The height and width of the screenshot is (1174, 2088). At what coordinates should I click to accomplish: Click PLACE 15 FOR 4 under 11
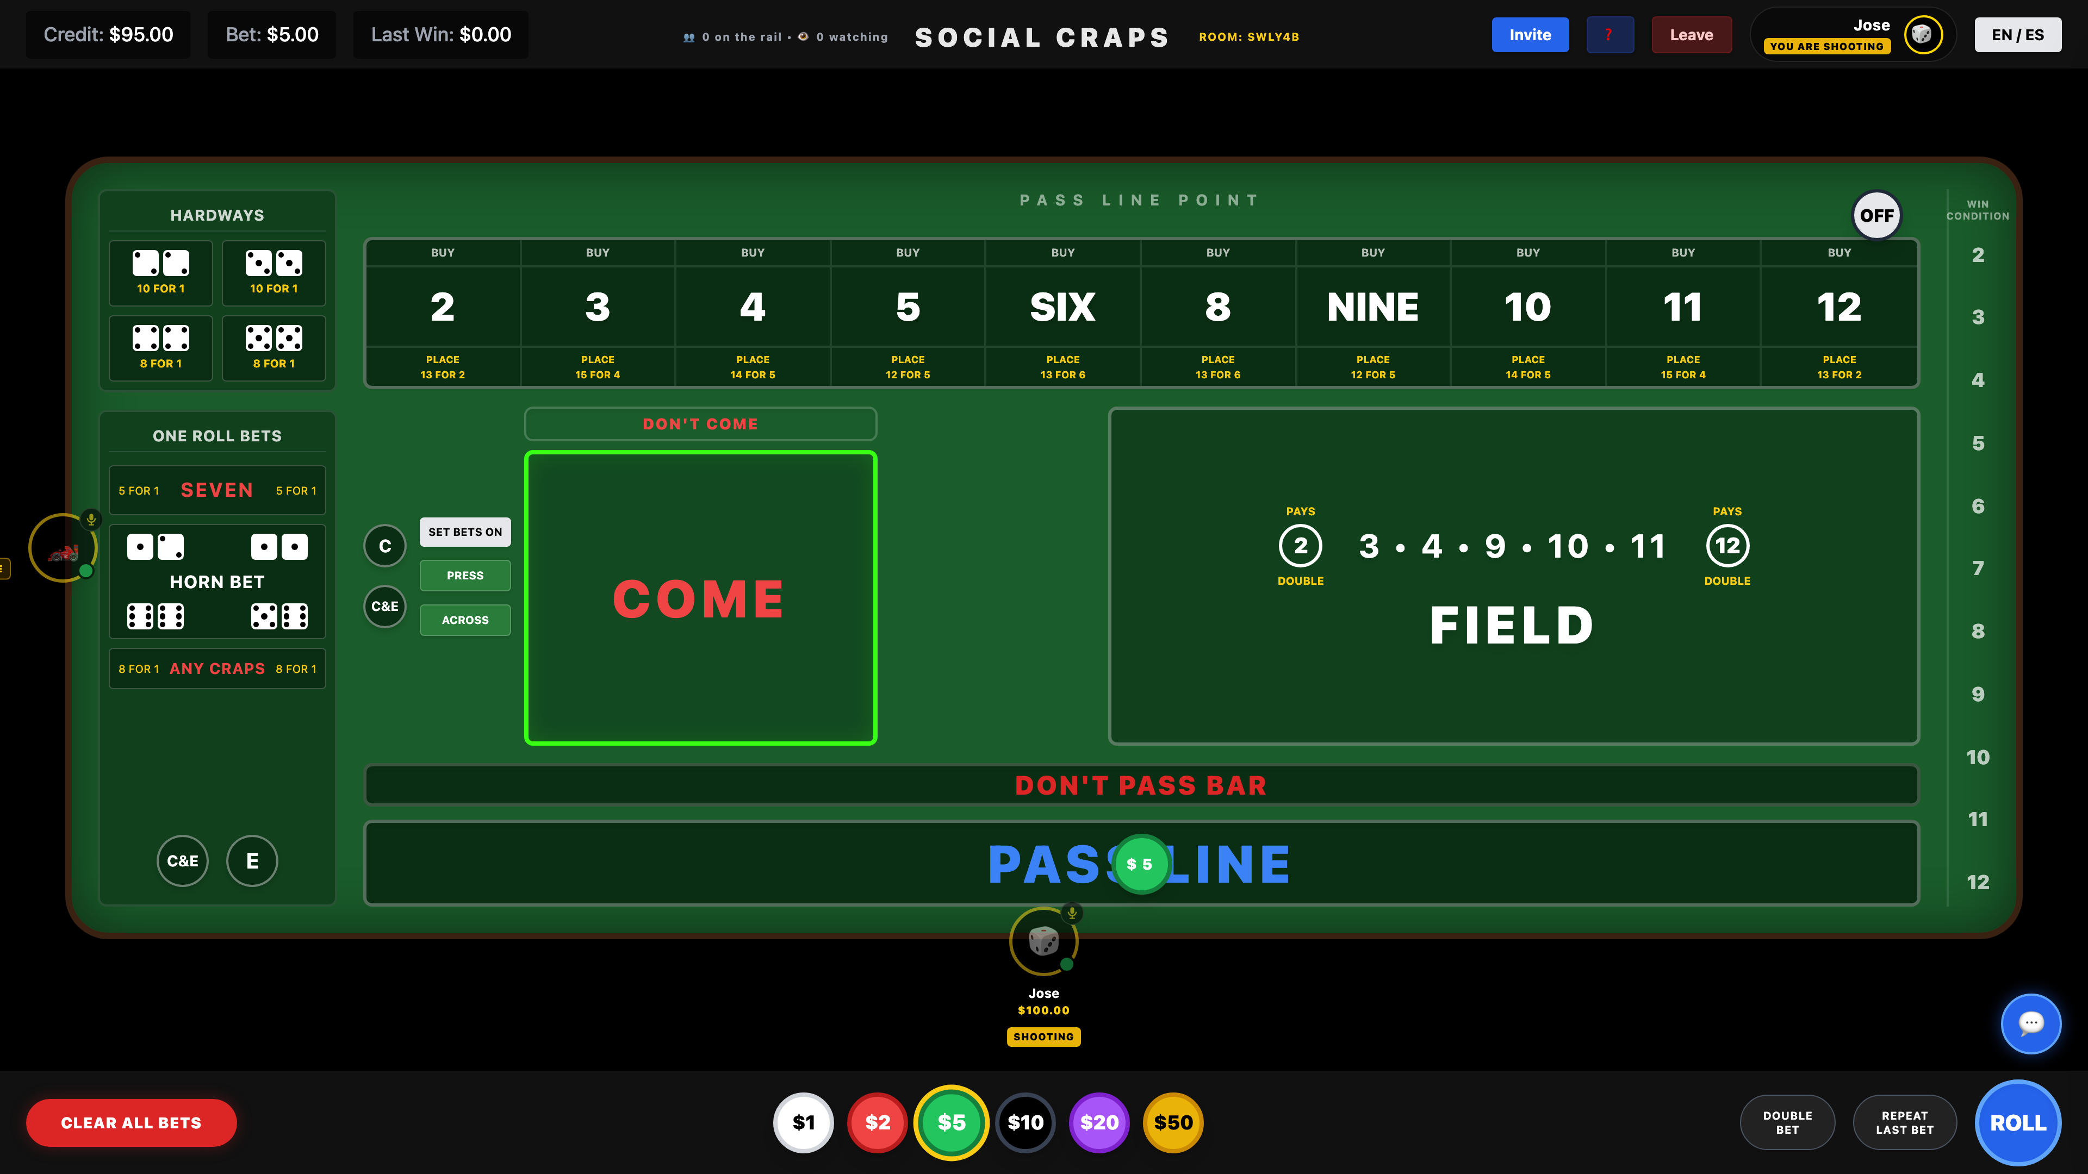click(1683, 367)
